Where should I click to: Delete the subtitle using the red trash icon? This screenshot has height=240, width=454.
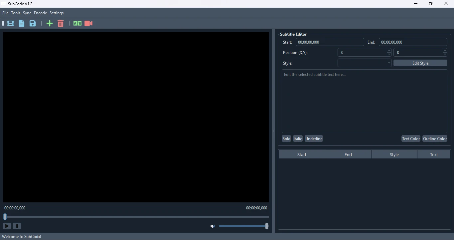(61, 23)
